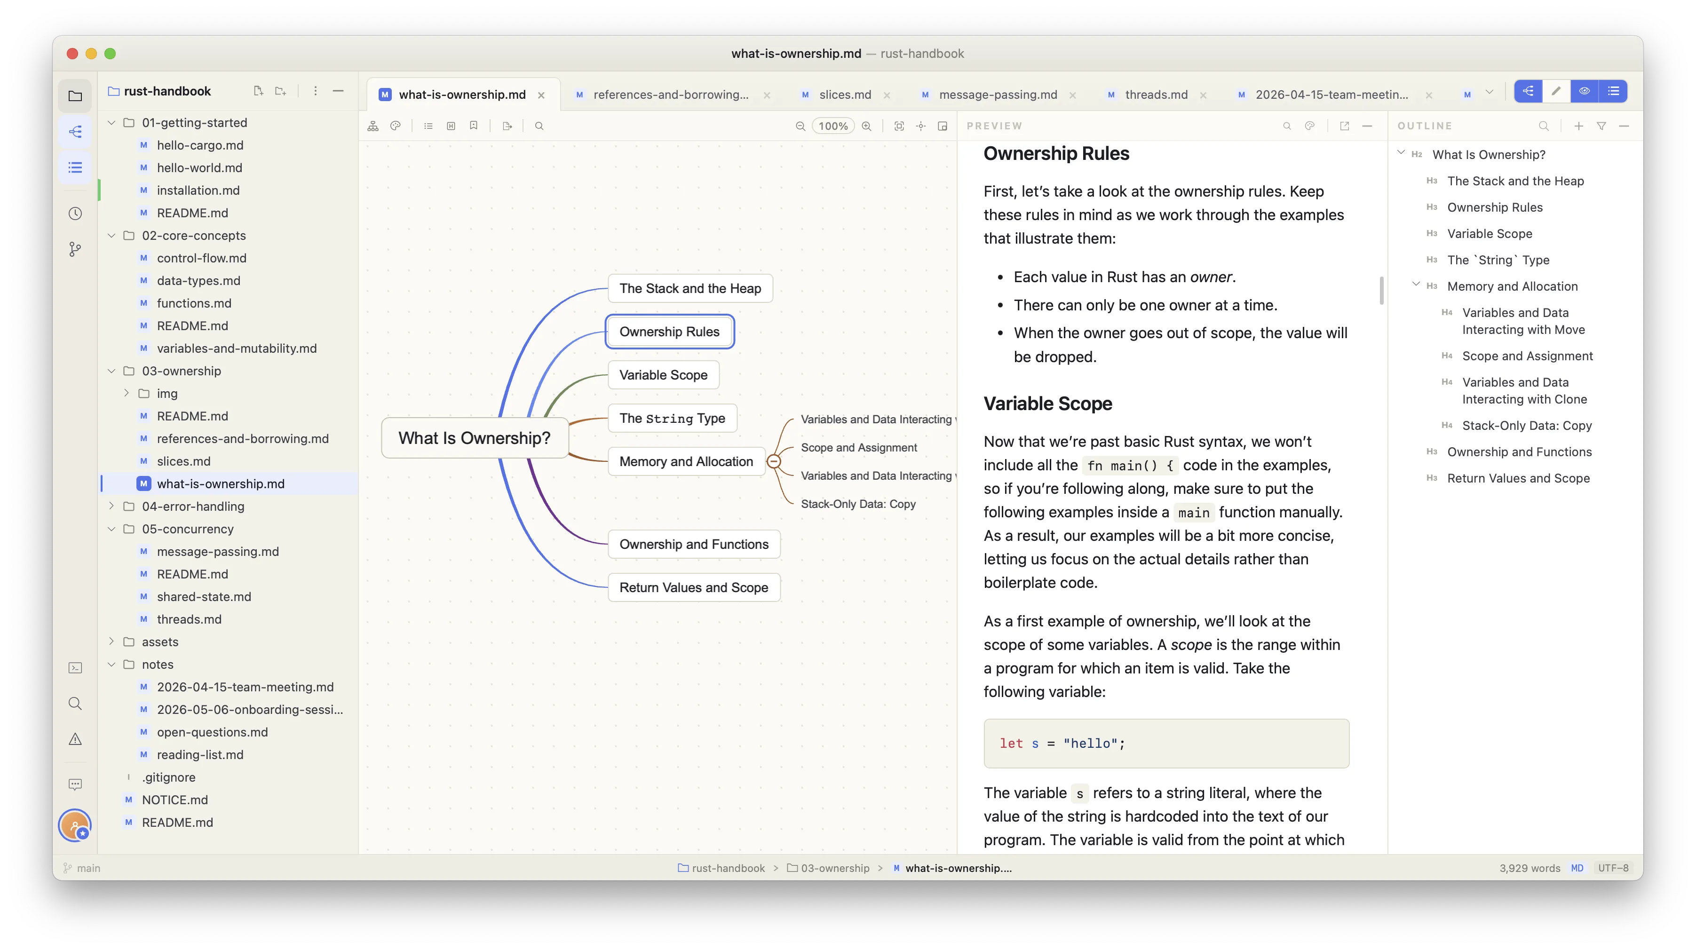Image resolution: width=1696 pixels, height=950 pixels.
Task: Create a new file in rust-handbook
Action: pyautogui.click(x=258, y=91)
